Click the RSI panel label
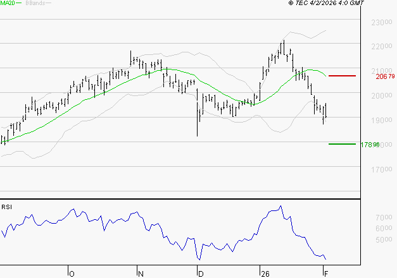Screen dimensions: 397x278 pyautogui.click(x=6, y=207)
